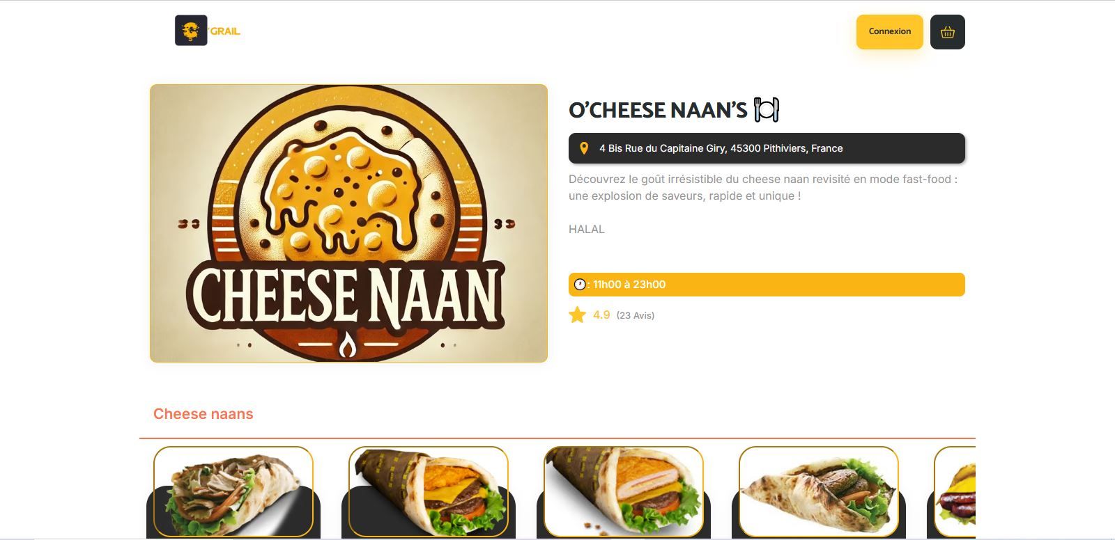Click the O'Grail logo icon
The image size is (1115, 540).
pyautogui.click(x=191, y=31)
